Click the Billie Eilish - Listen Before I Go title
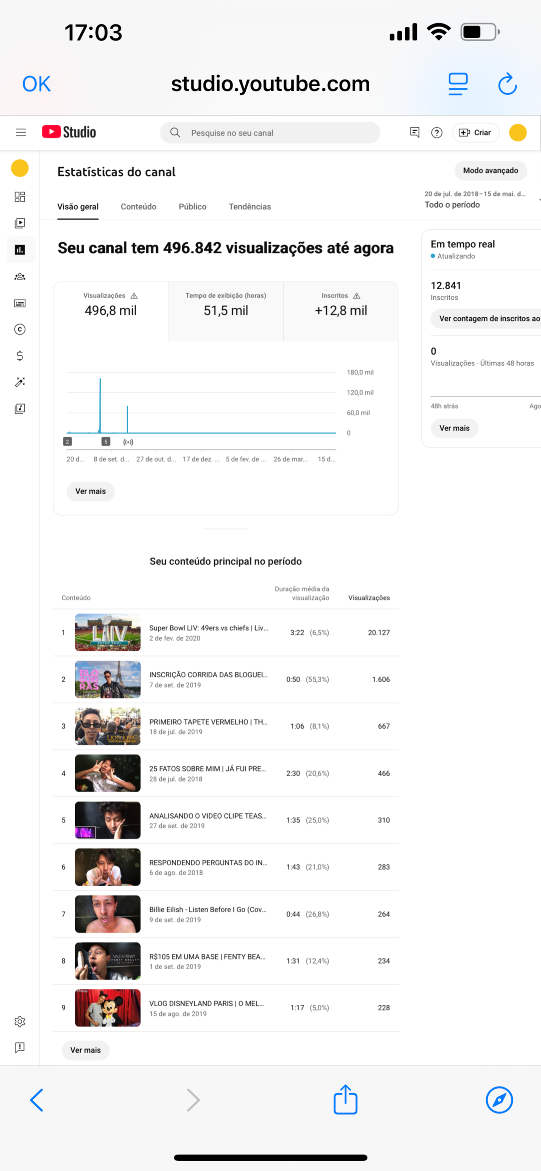This screenshot has width=541, height=1171. coord(208,909)
